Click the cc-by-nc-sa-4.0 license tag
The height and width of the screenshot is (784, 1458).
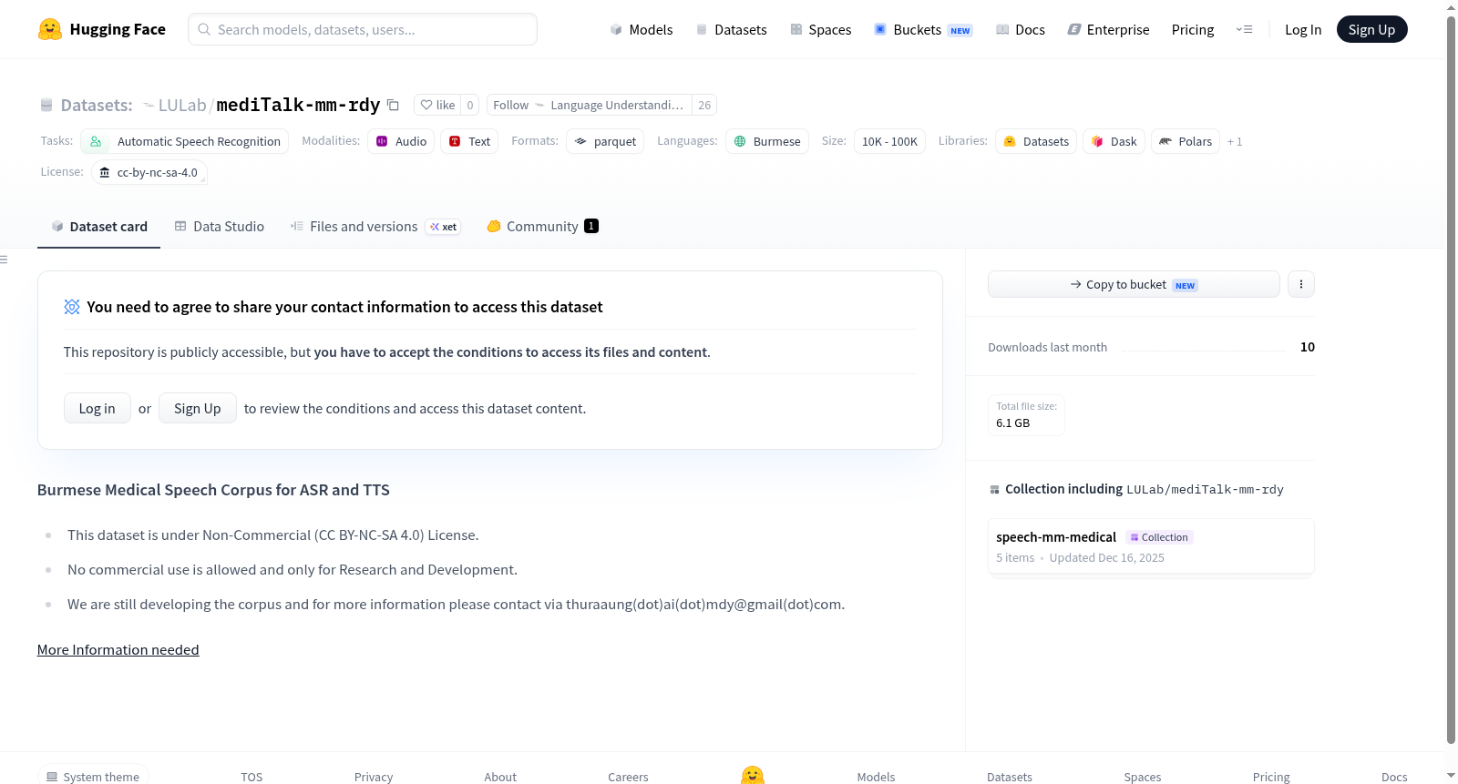149,172
